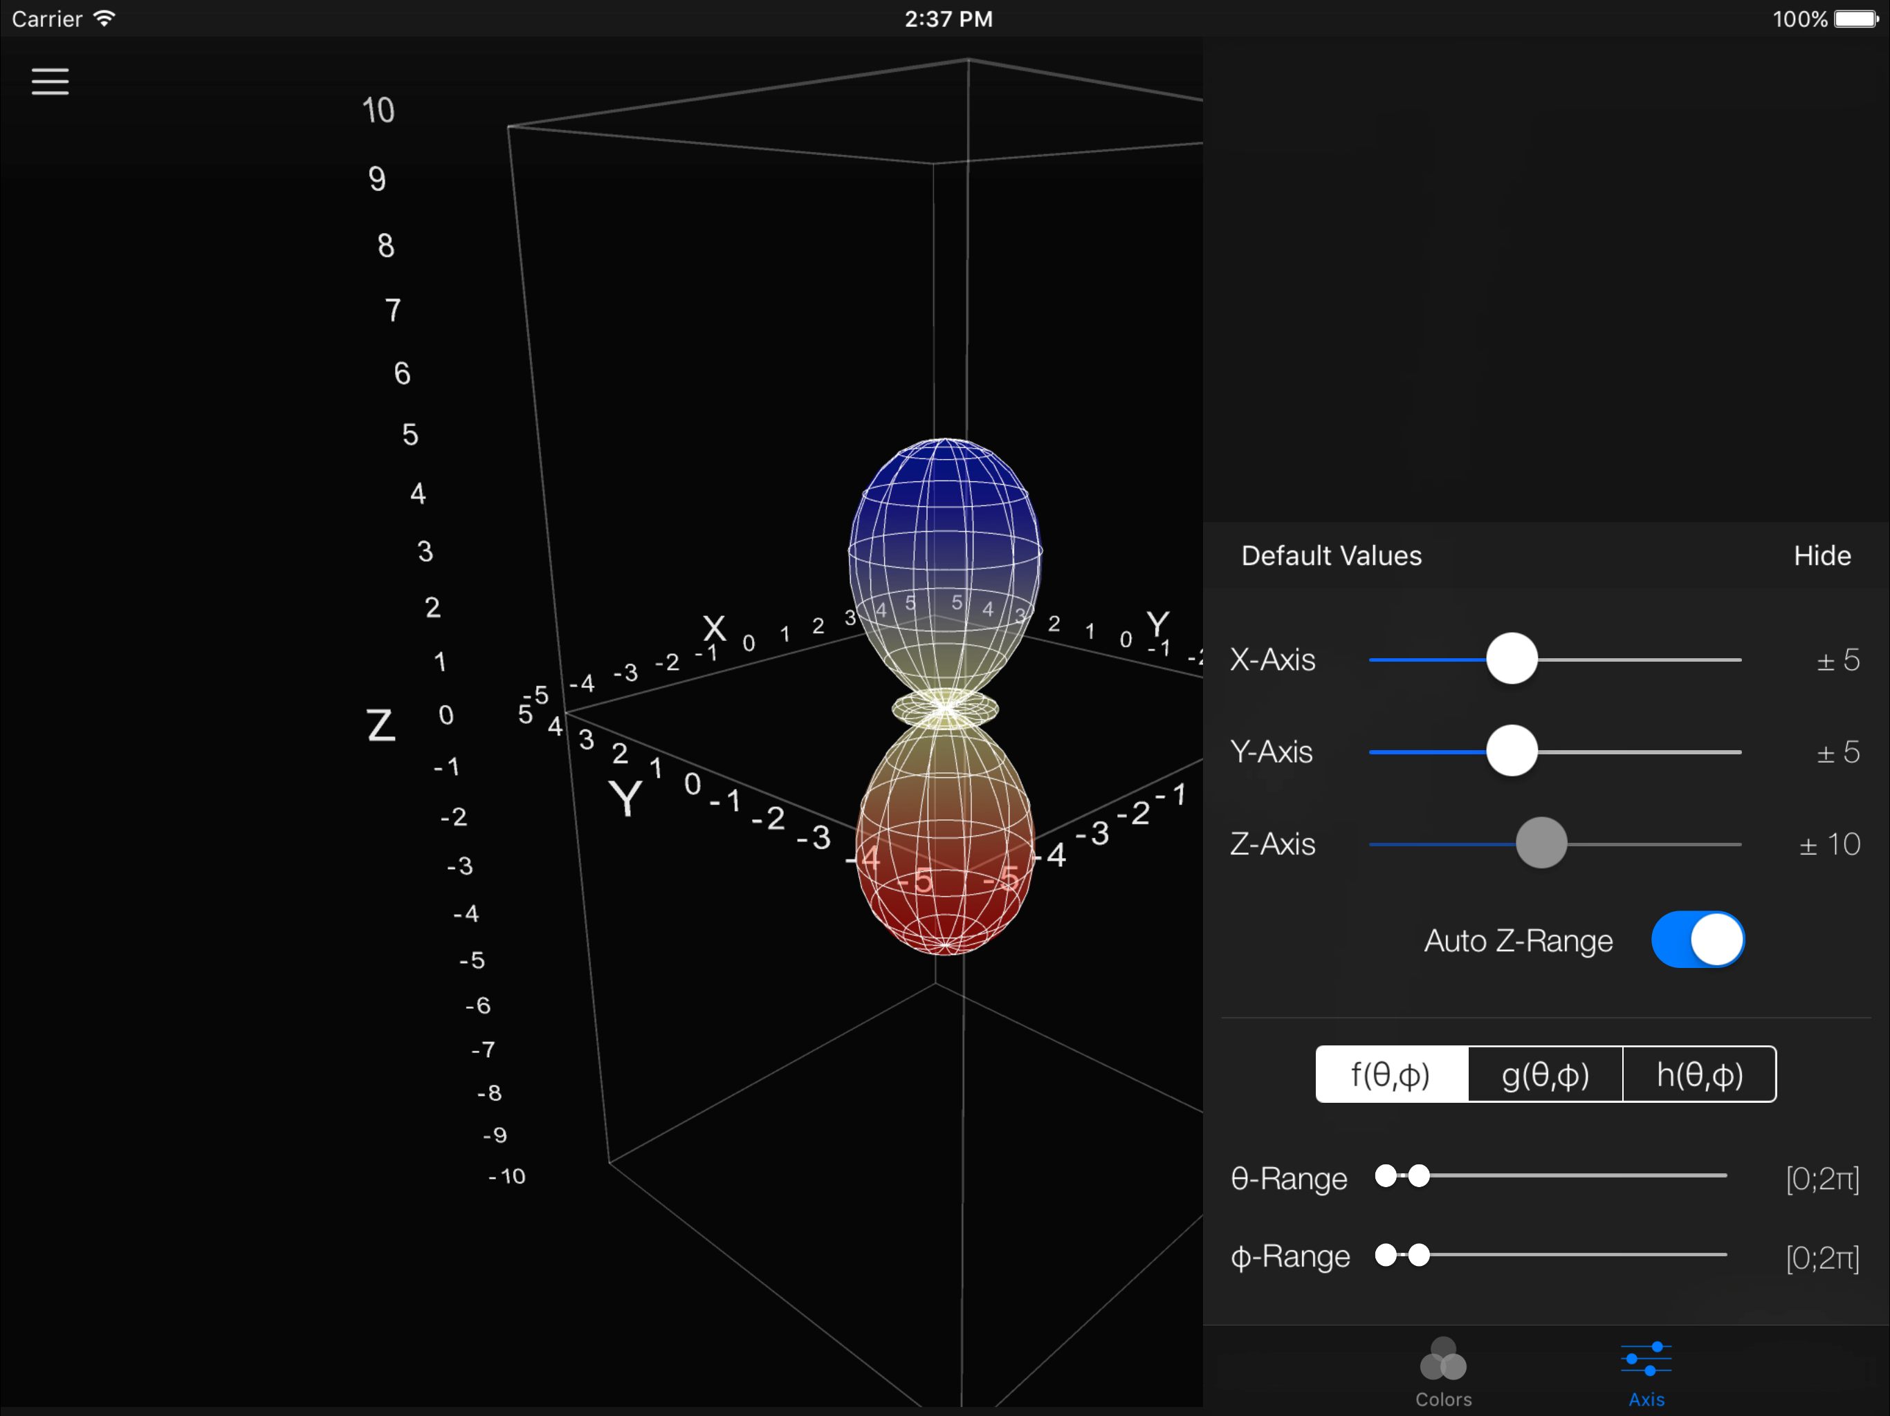
Task: Click the θ-Range upper slider handle
Action: [x=1419, y=1176]
